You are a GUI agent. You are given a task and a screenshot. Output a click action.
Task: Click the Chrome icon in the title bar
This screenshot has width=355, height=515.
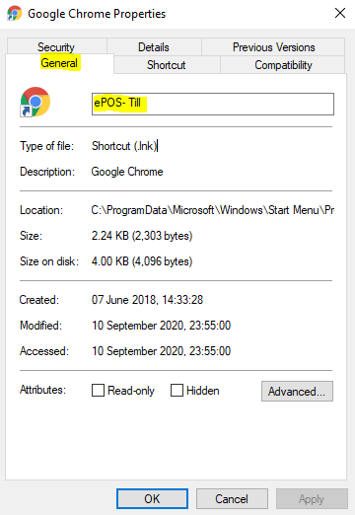click(14, 13)
